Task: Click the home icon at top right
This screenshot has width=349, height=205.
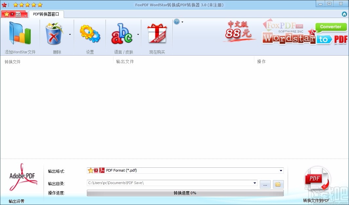Action: (x=344, y=14)
